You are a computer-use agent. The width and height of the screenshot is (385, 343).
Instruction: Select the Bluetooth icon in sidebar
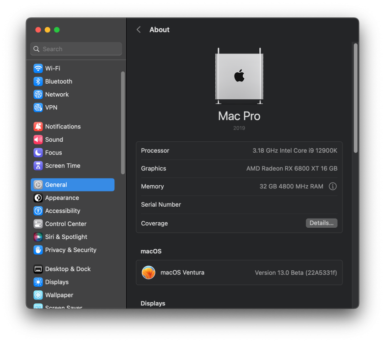38,81
